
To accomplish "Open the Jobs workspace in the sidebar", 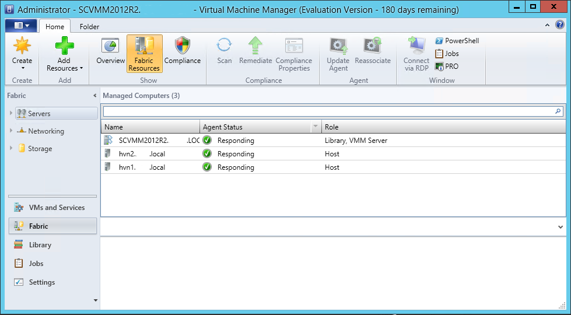I will click(x=53, y=263).
